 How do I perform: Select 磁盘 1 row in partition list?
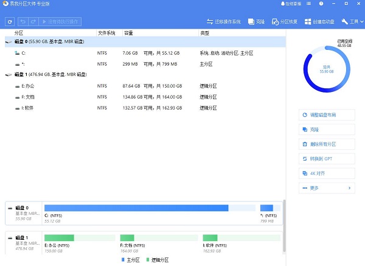tap(49, 75)
